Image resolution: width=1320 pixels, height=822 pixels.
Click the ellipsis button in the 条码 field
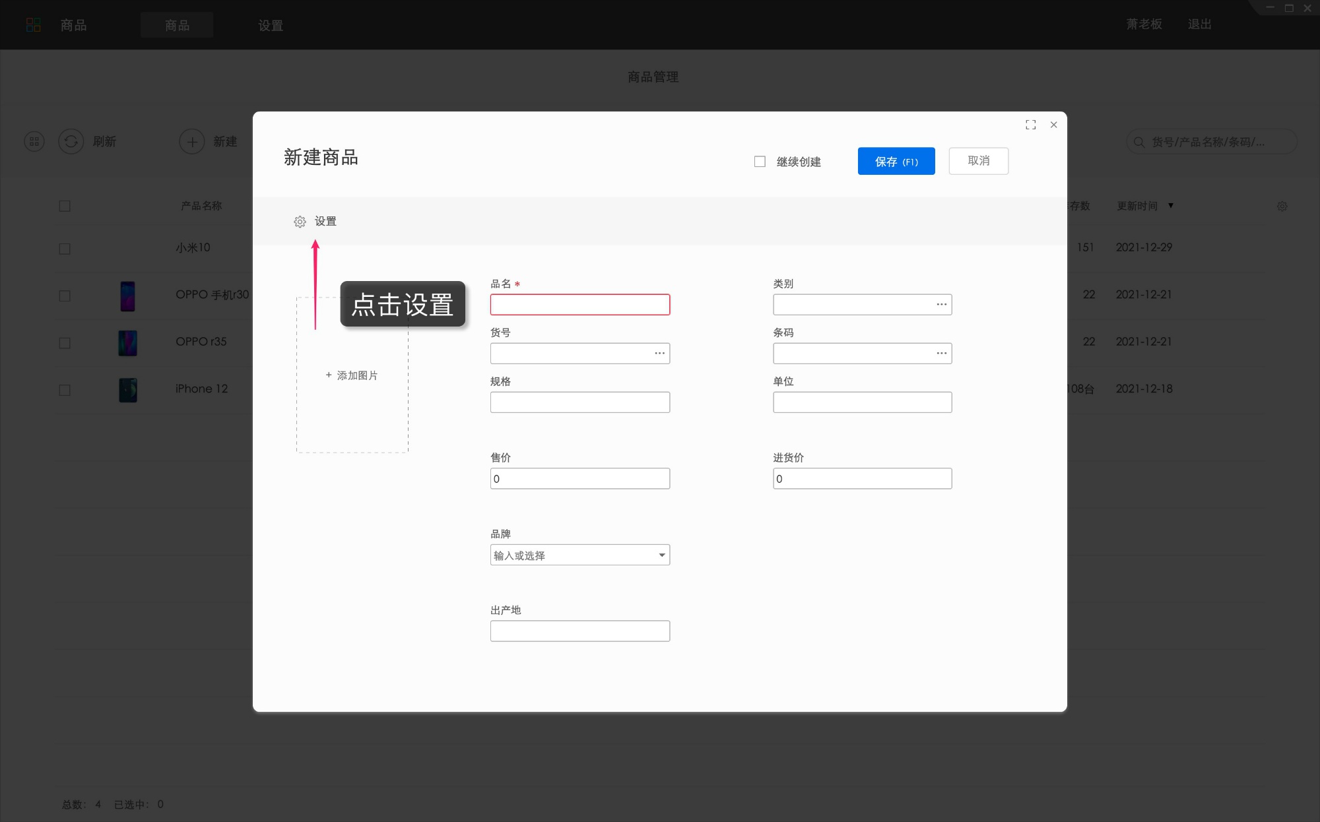941,354
